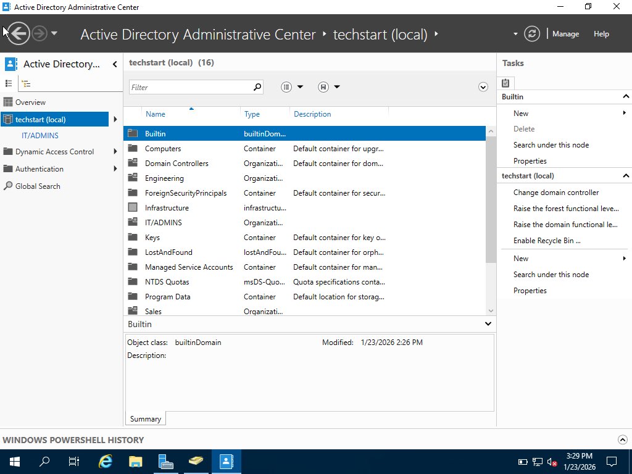
Task: Collapse the Builtin details preview pane
Action: pos(488,323)
